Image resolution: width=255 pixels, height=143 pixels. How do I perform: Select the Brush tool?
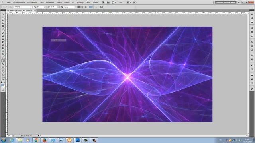(3, 36)
